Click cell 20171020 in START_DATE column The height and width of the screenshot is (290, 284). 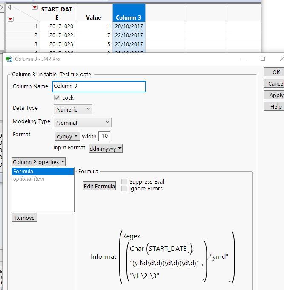click(x=57, y=26)
